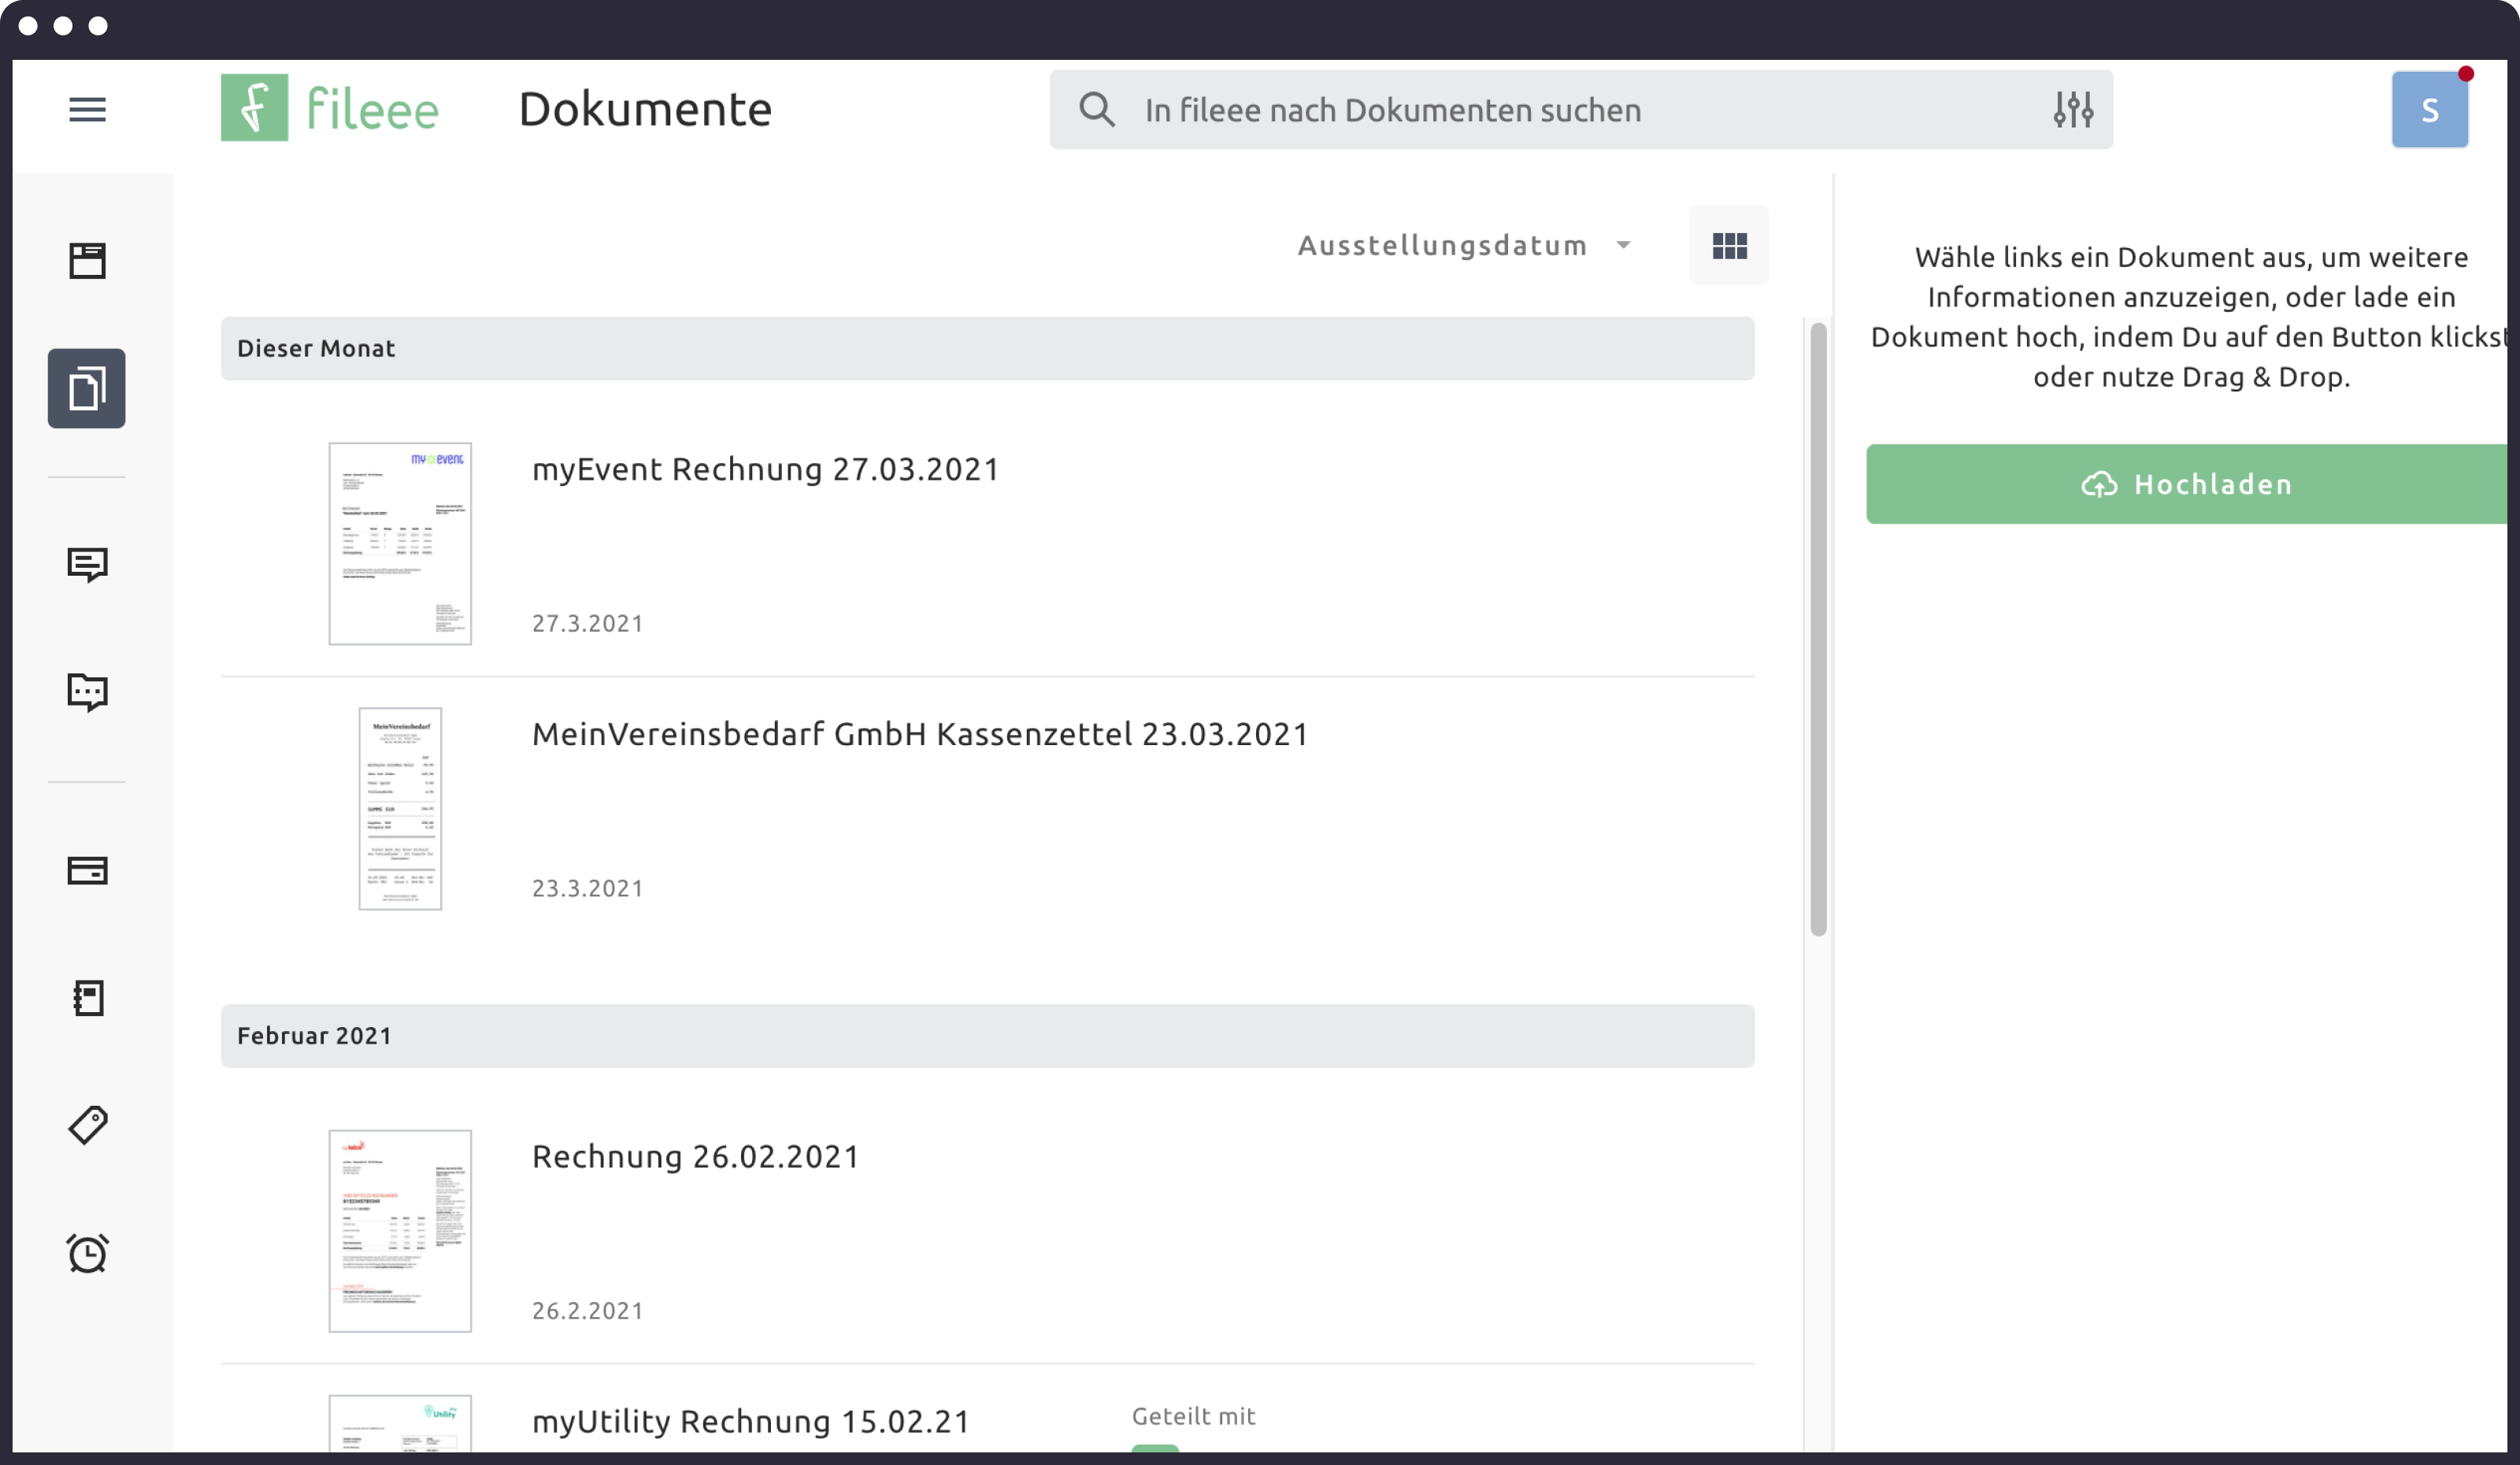Open the chat bubble icon in sidebar
This screenshot has width=2520, height=1465.
pos(87,691)
